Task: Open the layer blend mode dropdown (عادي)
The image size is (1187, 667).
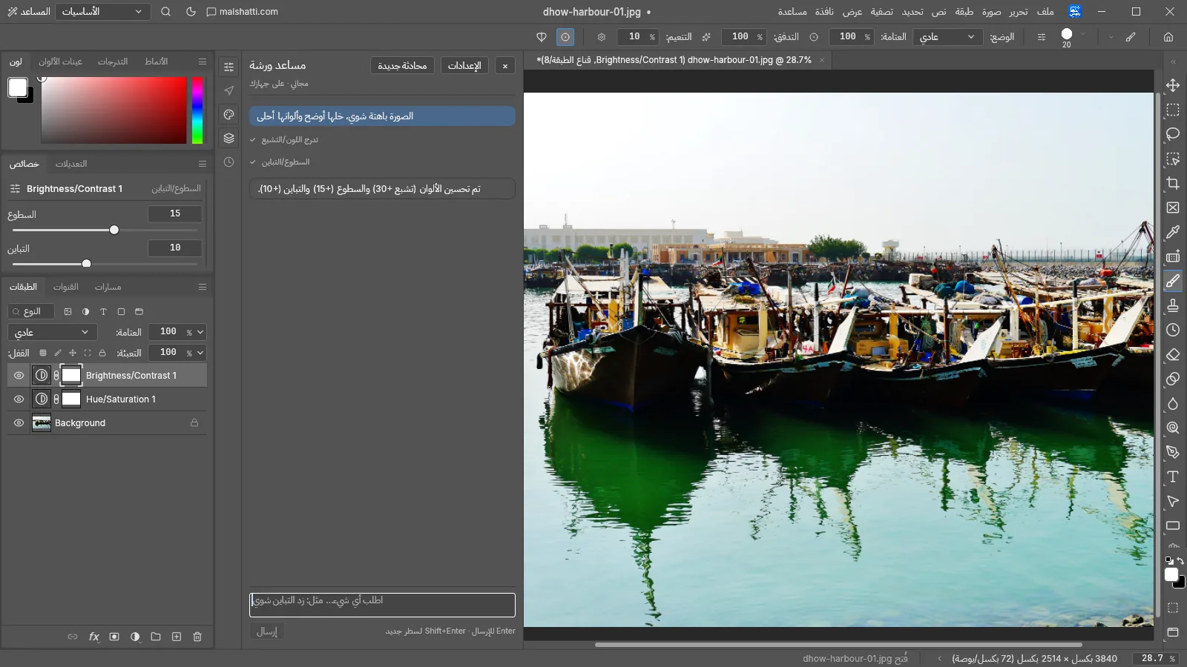Action: point(52,332)
